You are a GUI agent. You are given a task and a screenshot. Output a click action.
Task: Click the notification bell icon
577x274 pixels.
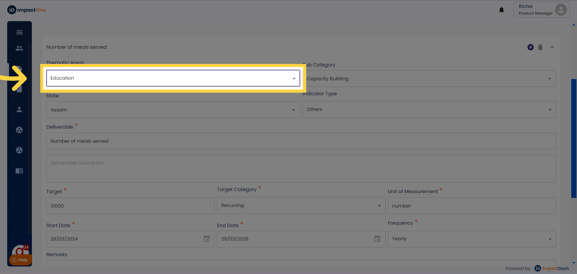point(502,10)
